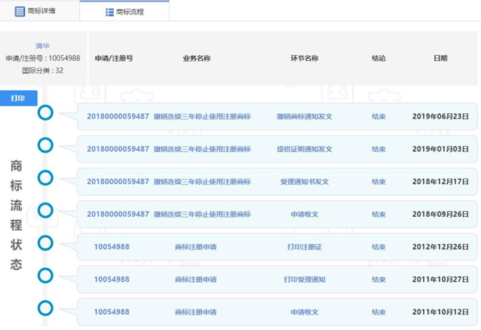The width and height of the screenshot is (481, 330).
Task: Click timeline circle for 2011年10月27日 entry
Action: tap(45, 276)
